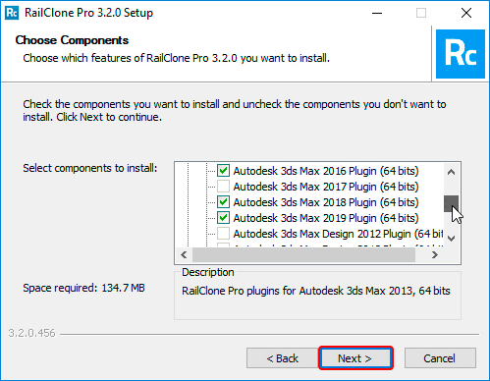Click the Rc title bar icon
490x381 pixels.
pyautogui.click(x=12, y=13)
